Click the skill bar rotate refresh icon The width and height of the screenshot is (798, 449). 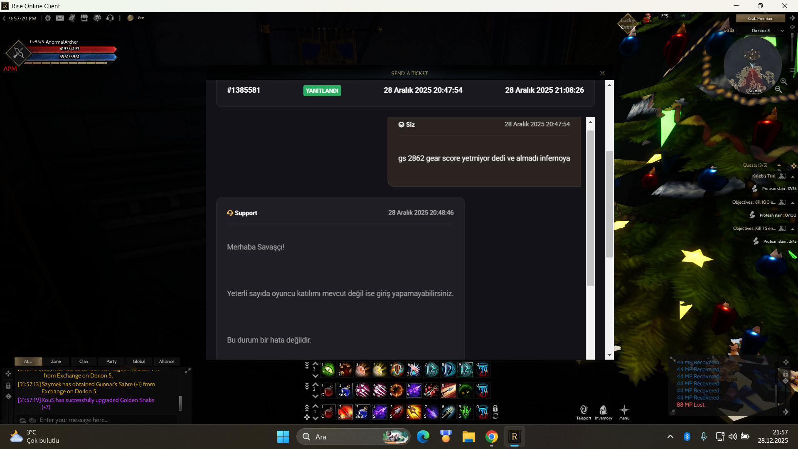pos(495,416)
